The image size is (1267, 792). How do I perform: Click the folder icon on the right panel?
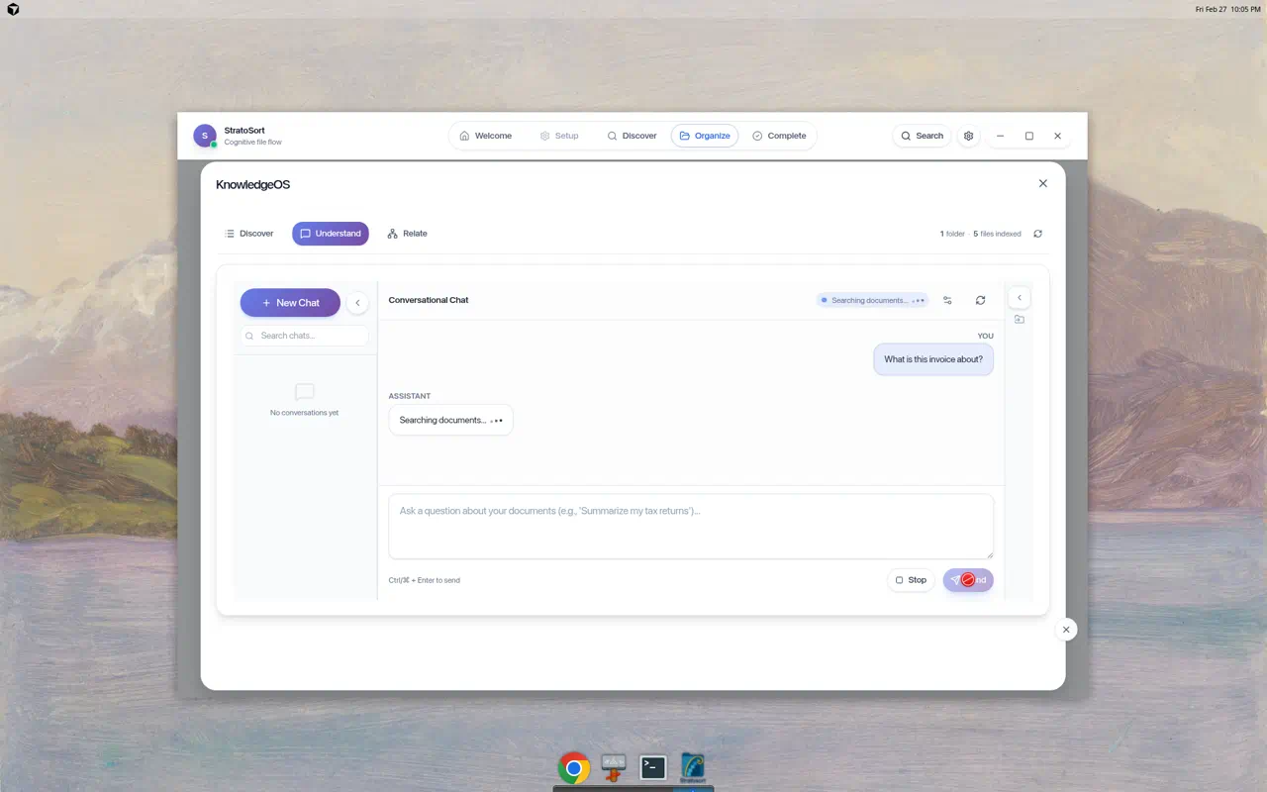tap(1020, 319)
